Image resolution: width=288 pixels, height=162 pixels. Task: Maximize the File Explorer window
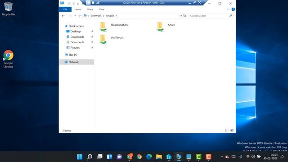[220, 3]
